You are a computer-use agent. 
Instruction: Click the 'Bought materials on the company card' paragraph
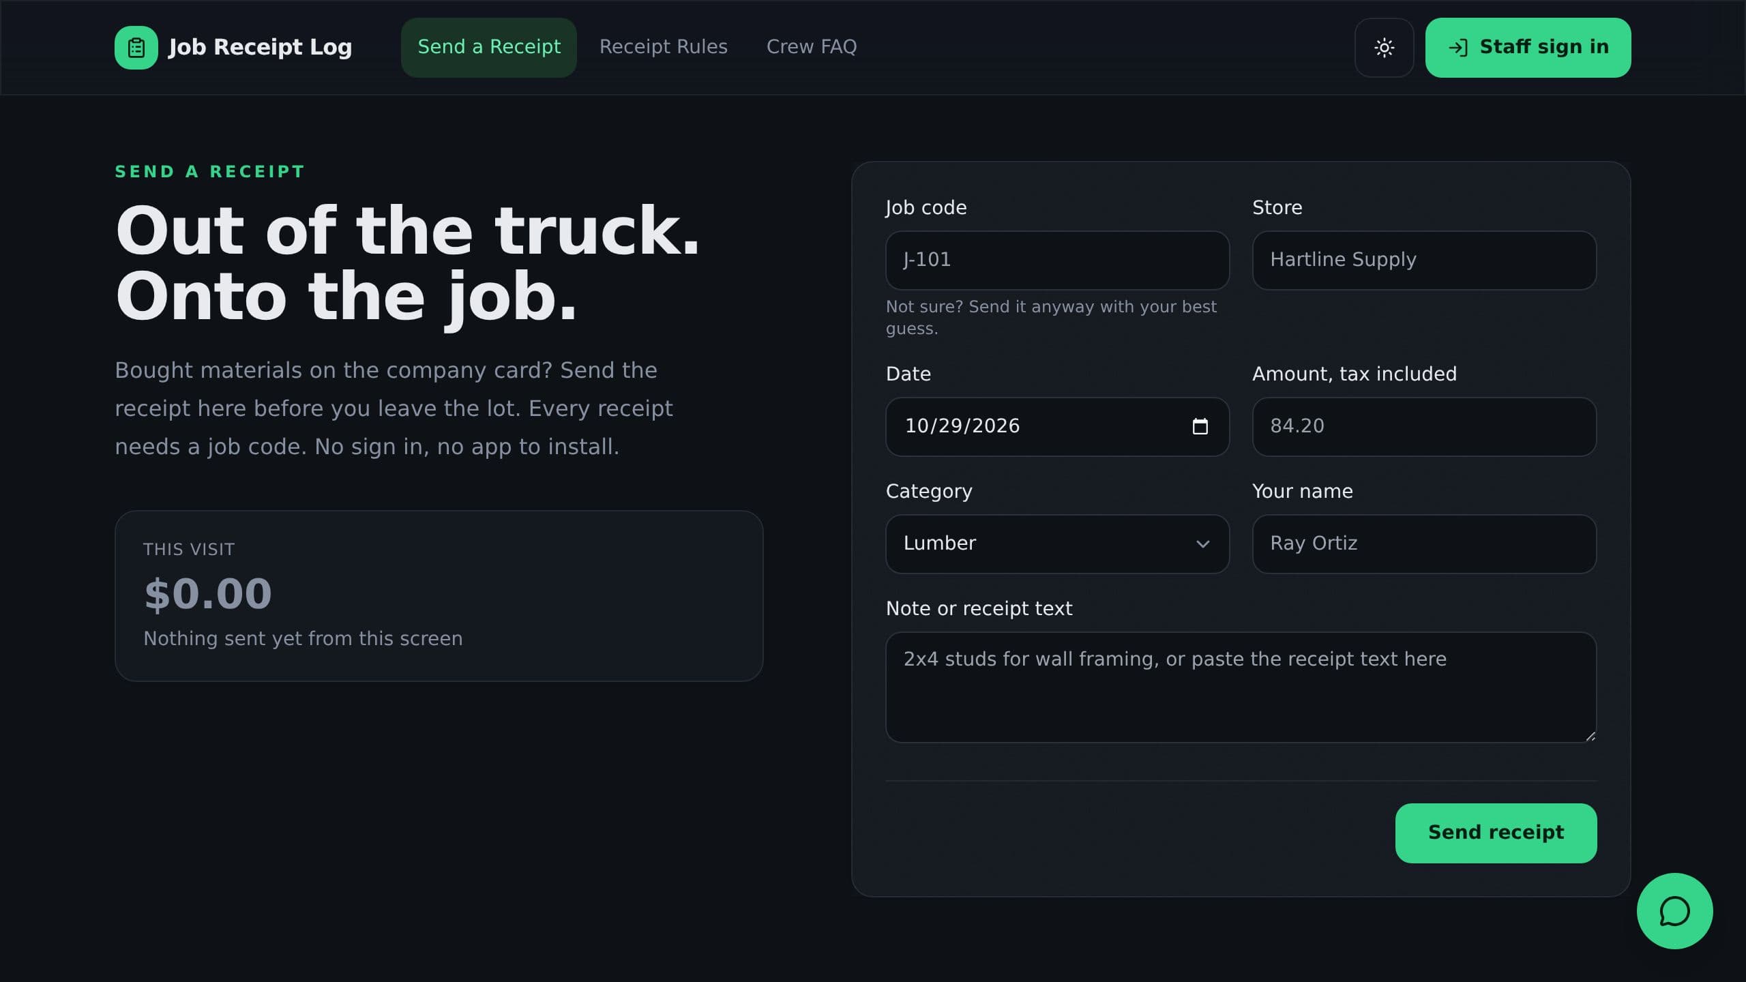(x=394, y=408)
